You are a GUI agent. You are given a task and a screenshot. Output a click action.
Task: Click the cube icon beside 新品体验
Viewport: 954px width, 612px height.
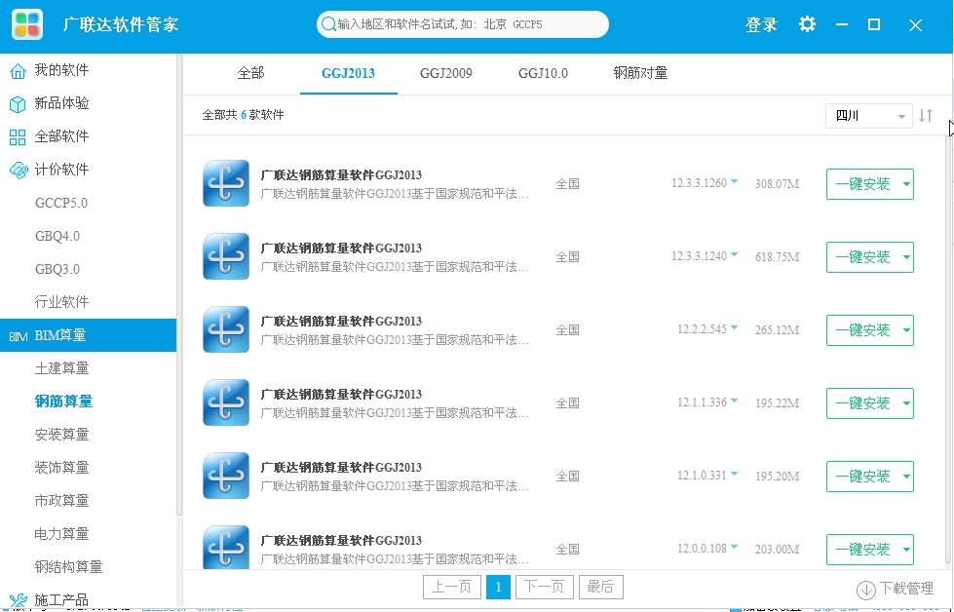pos(18,104)
